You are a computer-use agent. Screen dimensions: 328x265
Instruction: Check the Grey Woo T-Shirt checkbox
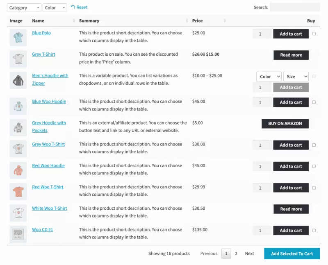click(x=314, y=145)
